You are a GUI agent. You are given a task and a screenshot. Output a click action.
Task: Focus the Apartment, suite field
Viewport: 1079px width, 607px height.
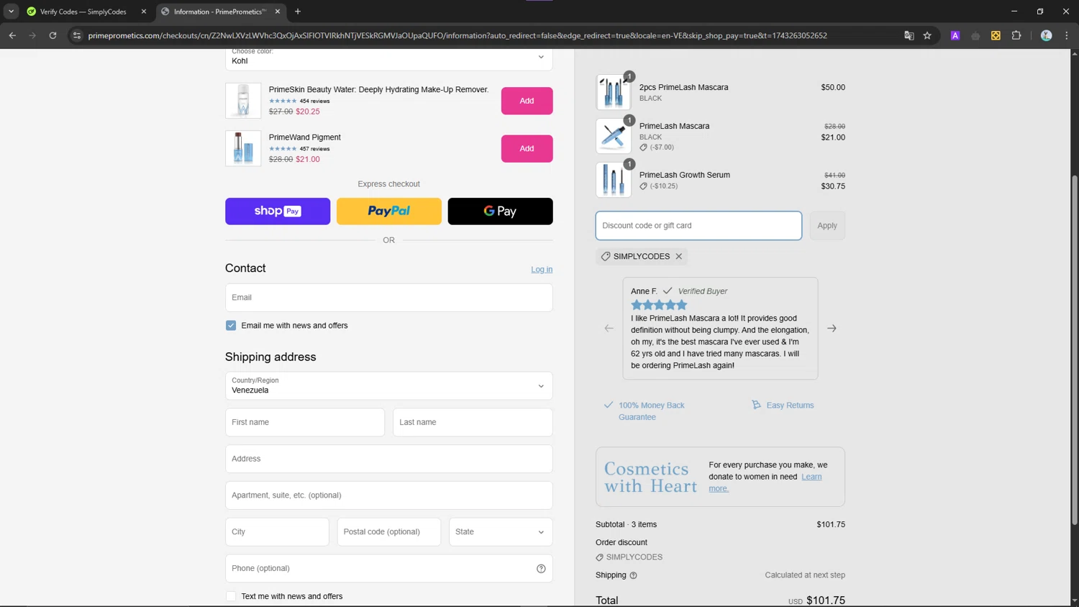[x=388, y=496]
